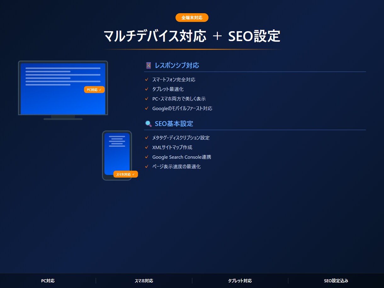
Task: Click the checkmark next to Google Search Console連携
Action: click(146, 157)
